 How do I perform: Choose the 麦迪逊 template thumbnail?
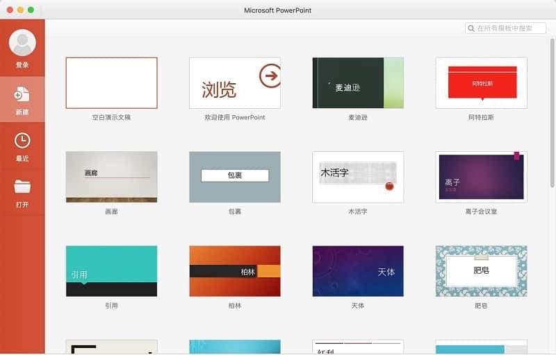pyautogui.click(x=358, y=83)
